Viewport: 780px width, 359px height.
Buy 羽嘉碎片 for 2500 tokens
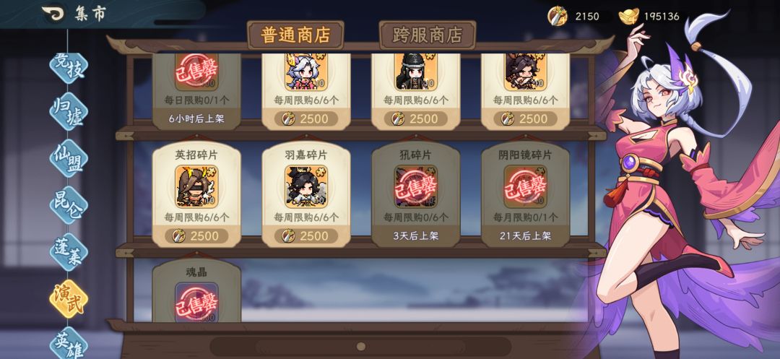(306, 235)
